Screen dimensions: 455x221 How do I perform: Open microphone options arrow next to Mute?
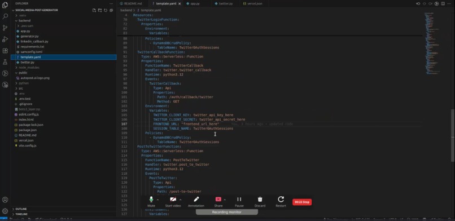tap(158, 200)
